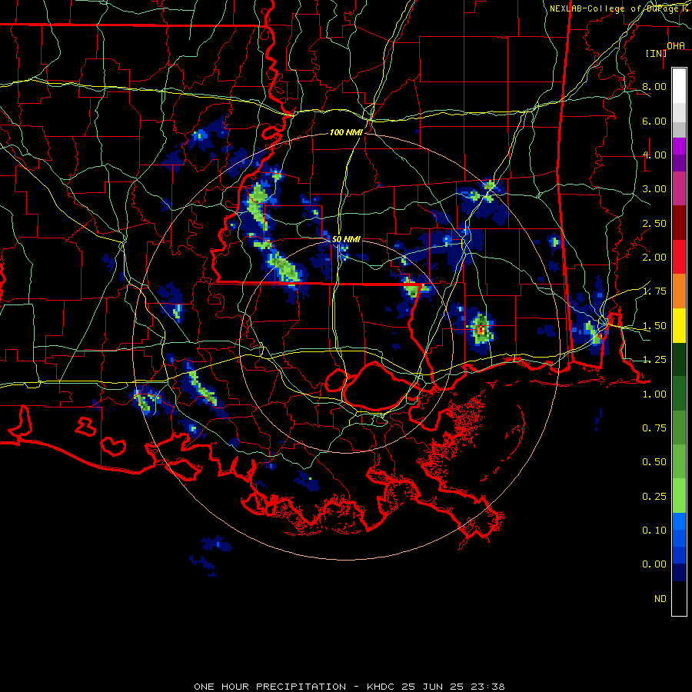The image size is (692, 692).
Task: Click the 0.50 legend value
Action: coord(654,462)
